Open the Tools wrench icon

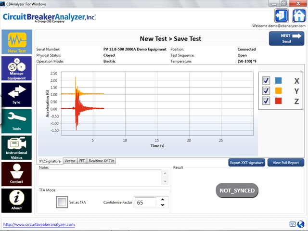coord(17,121)
